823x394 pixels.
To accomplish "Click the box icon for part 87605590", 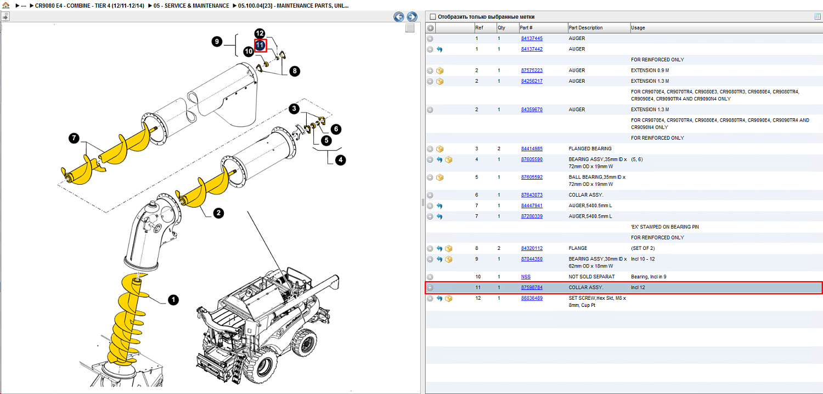I will (x=449, y=159).
